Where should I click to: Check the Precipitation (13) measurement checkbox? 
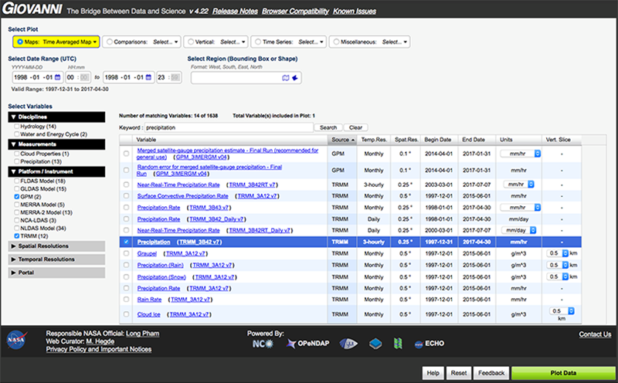(x=16, y=161)
